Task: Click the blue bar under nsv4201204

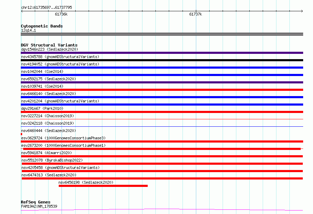Action: (162, 105)
